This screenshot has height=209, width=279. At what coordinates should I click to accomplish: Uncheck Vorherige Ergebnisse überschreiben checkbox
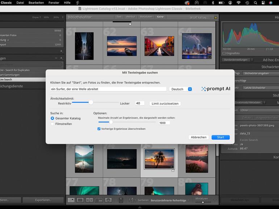coord(99,129)
